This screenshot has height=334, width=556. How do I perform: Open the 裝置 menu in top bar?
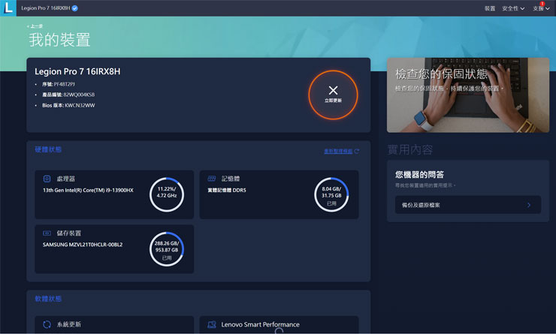(x=490, y=8)
